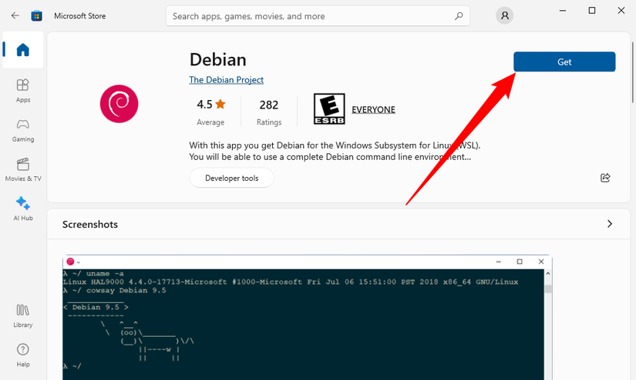Open AI Hub in sidebar
Image resolution: width=636 pixels, height=380 pixels.
coord(22,208)
